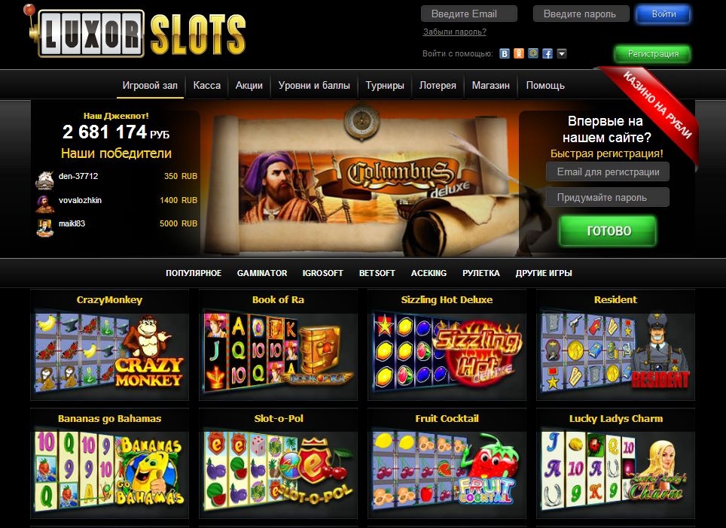This screenshot has height=528, width=726.
Task: Focus the Придумайте пароль field
Action: pyautogui.click(x=608, y=197)
